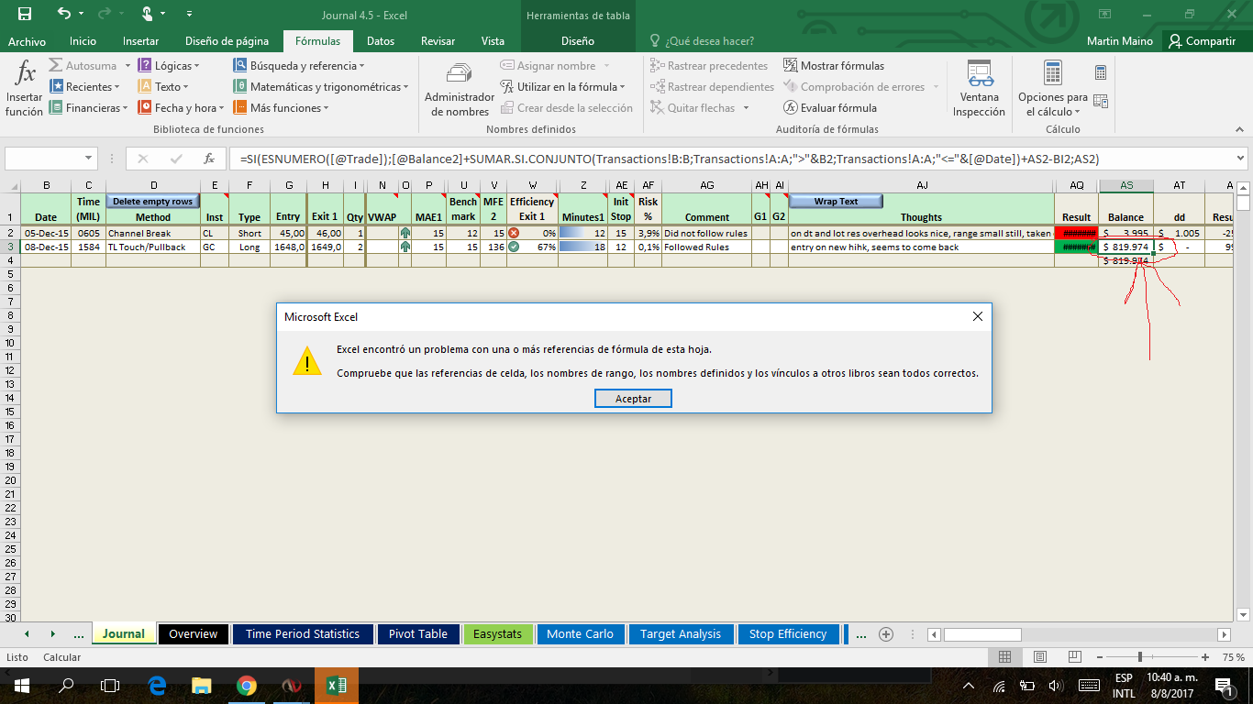Click Rastrear precedentes
Image resolution: width=1253 pixels, height=704 pixels.
[x=709, y=66]
